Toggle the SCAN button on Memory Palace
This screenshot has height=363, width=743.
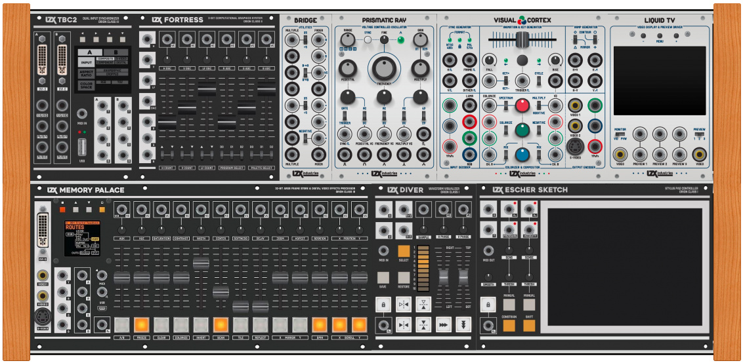[x=221, y=324]
